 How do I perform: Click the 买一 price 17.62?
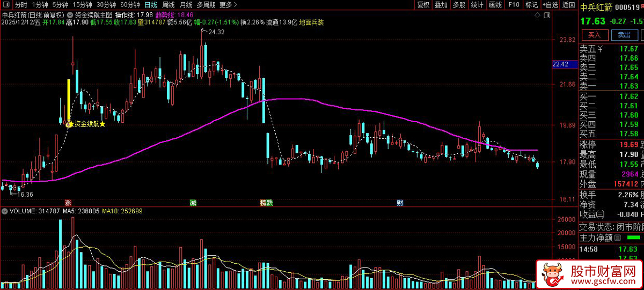pyautogui.click(x=629, y=96)
